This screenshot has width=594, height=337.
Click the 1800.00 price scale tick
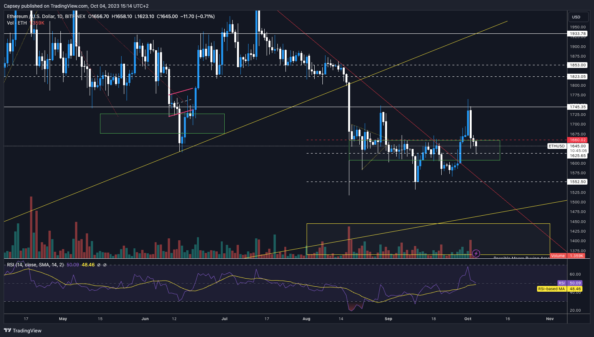pos(578,86)
